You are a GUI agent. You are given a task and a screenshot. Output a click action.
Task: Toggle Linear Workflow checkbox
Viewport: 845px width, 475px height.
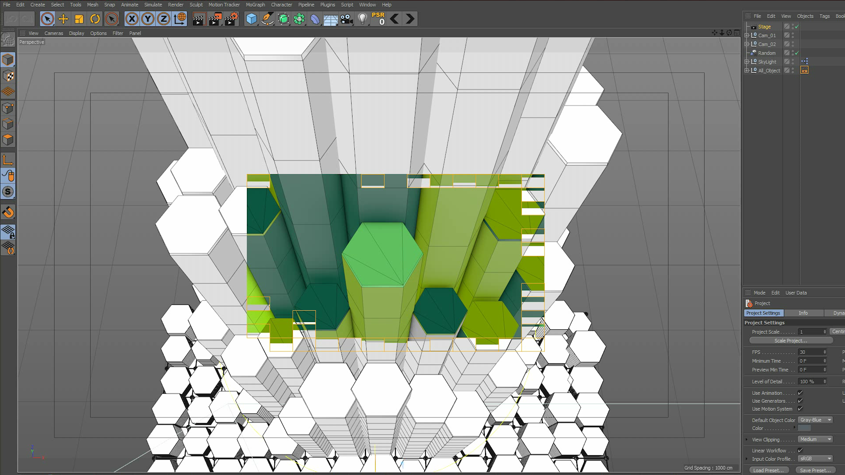tap(800, 450)
